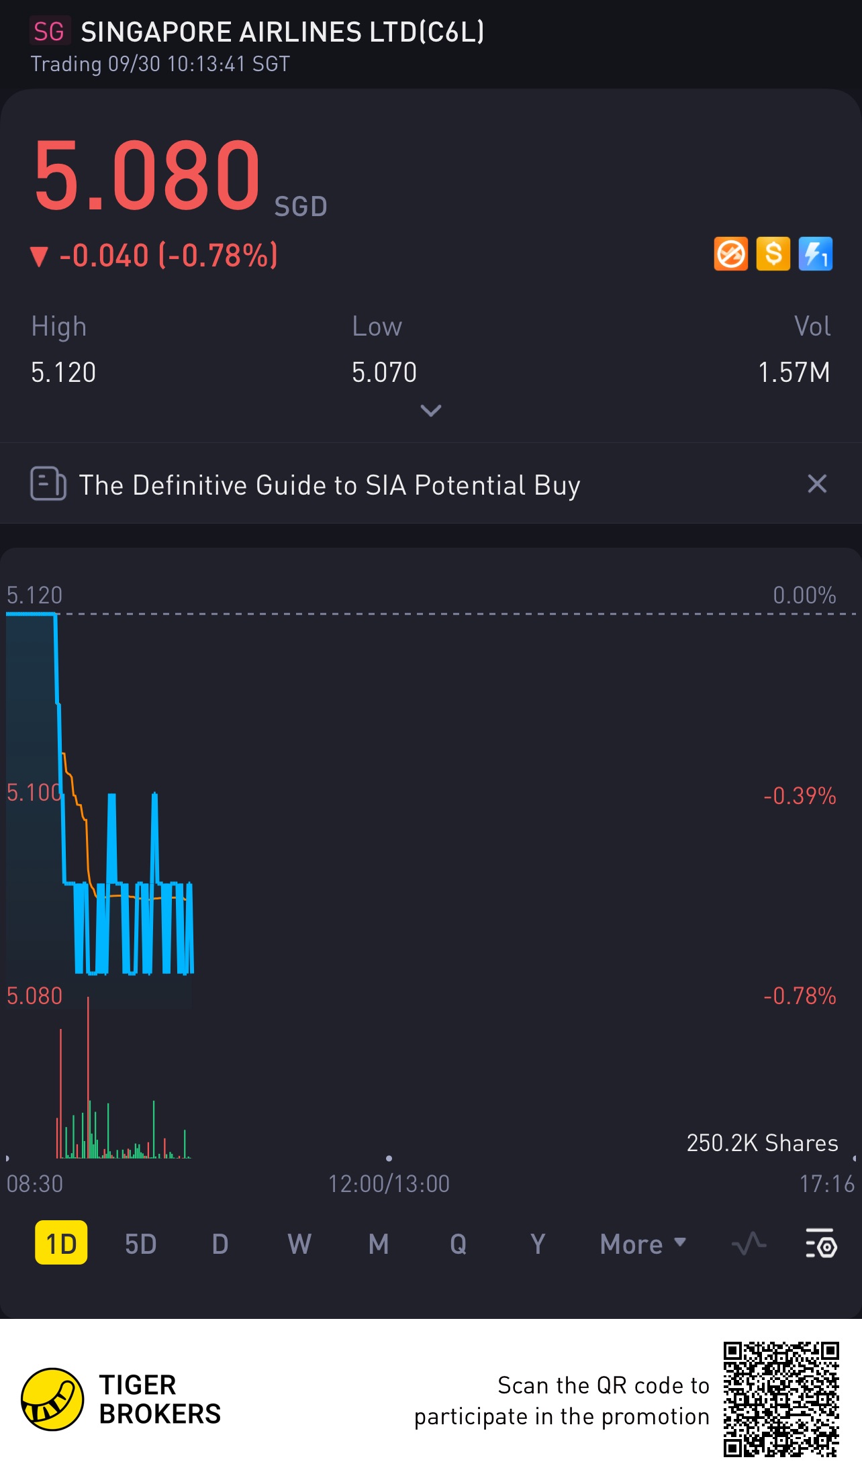
Task: Tap the orange no-short-selling badge icon
Action: tap(730, 254)
